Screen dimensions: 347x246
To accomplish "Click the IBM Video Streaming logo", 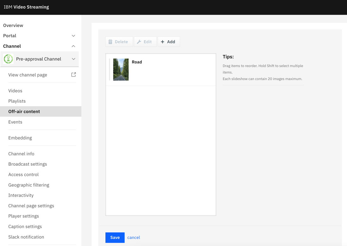I will (x=26, y=7).
